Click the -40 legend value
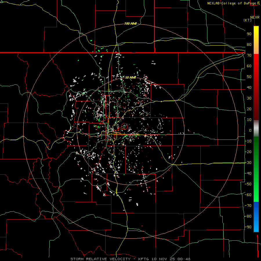 coord(248,173)
